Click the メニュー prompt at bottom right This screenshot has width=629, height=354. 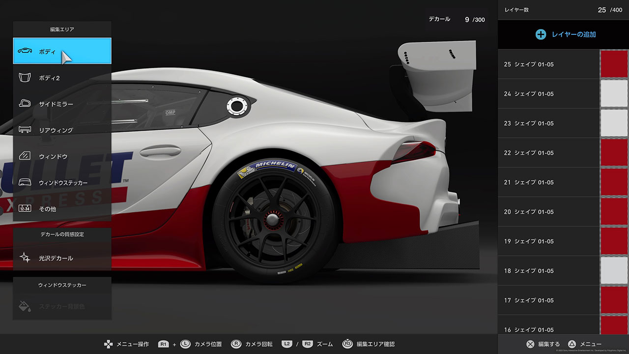pos(591,344)
